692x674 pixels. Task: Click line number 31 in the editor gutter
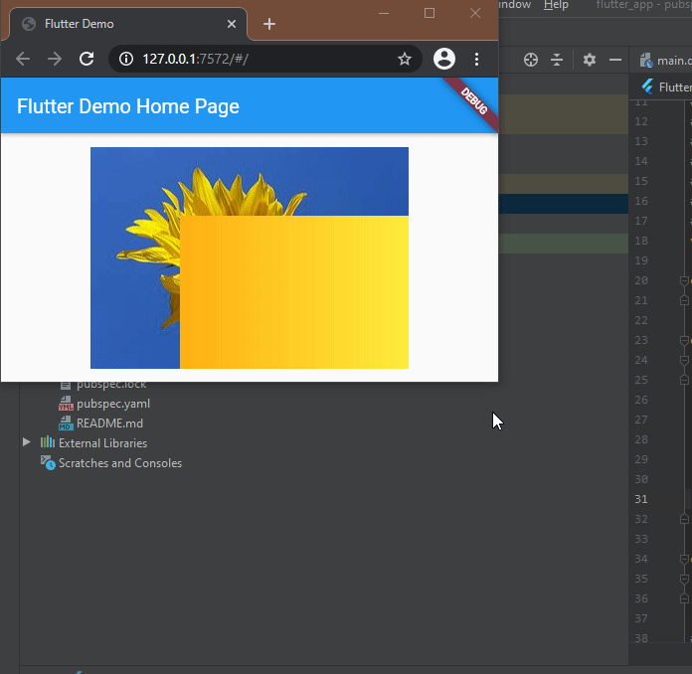[x=641, y=499]
